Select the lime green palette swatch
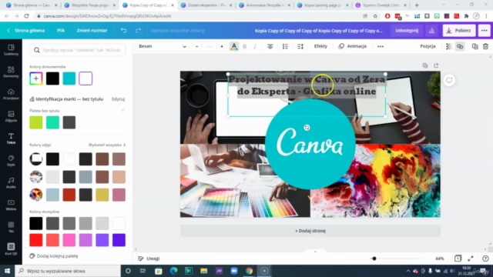 click(36, 122)
